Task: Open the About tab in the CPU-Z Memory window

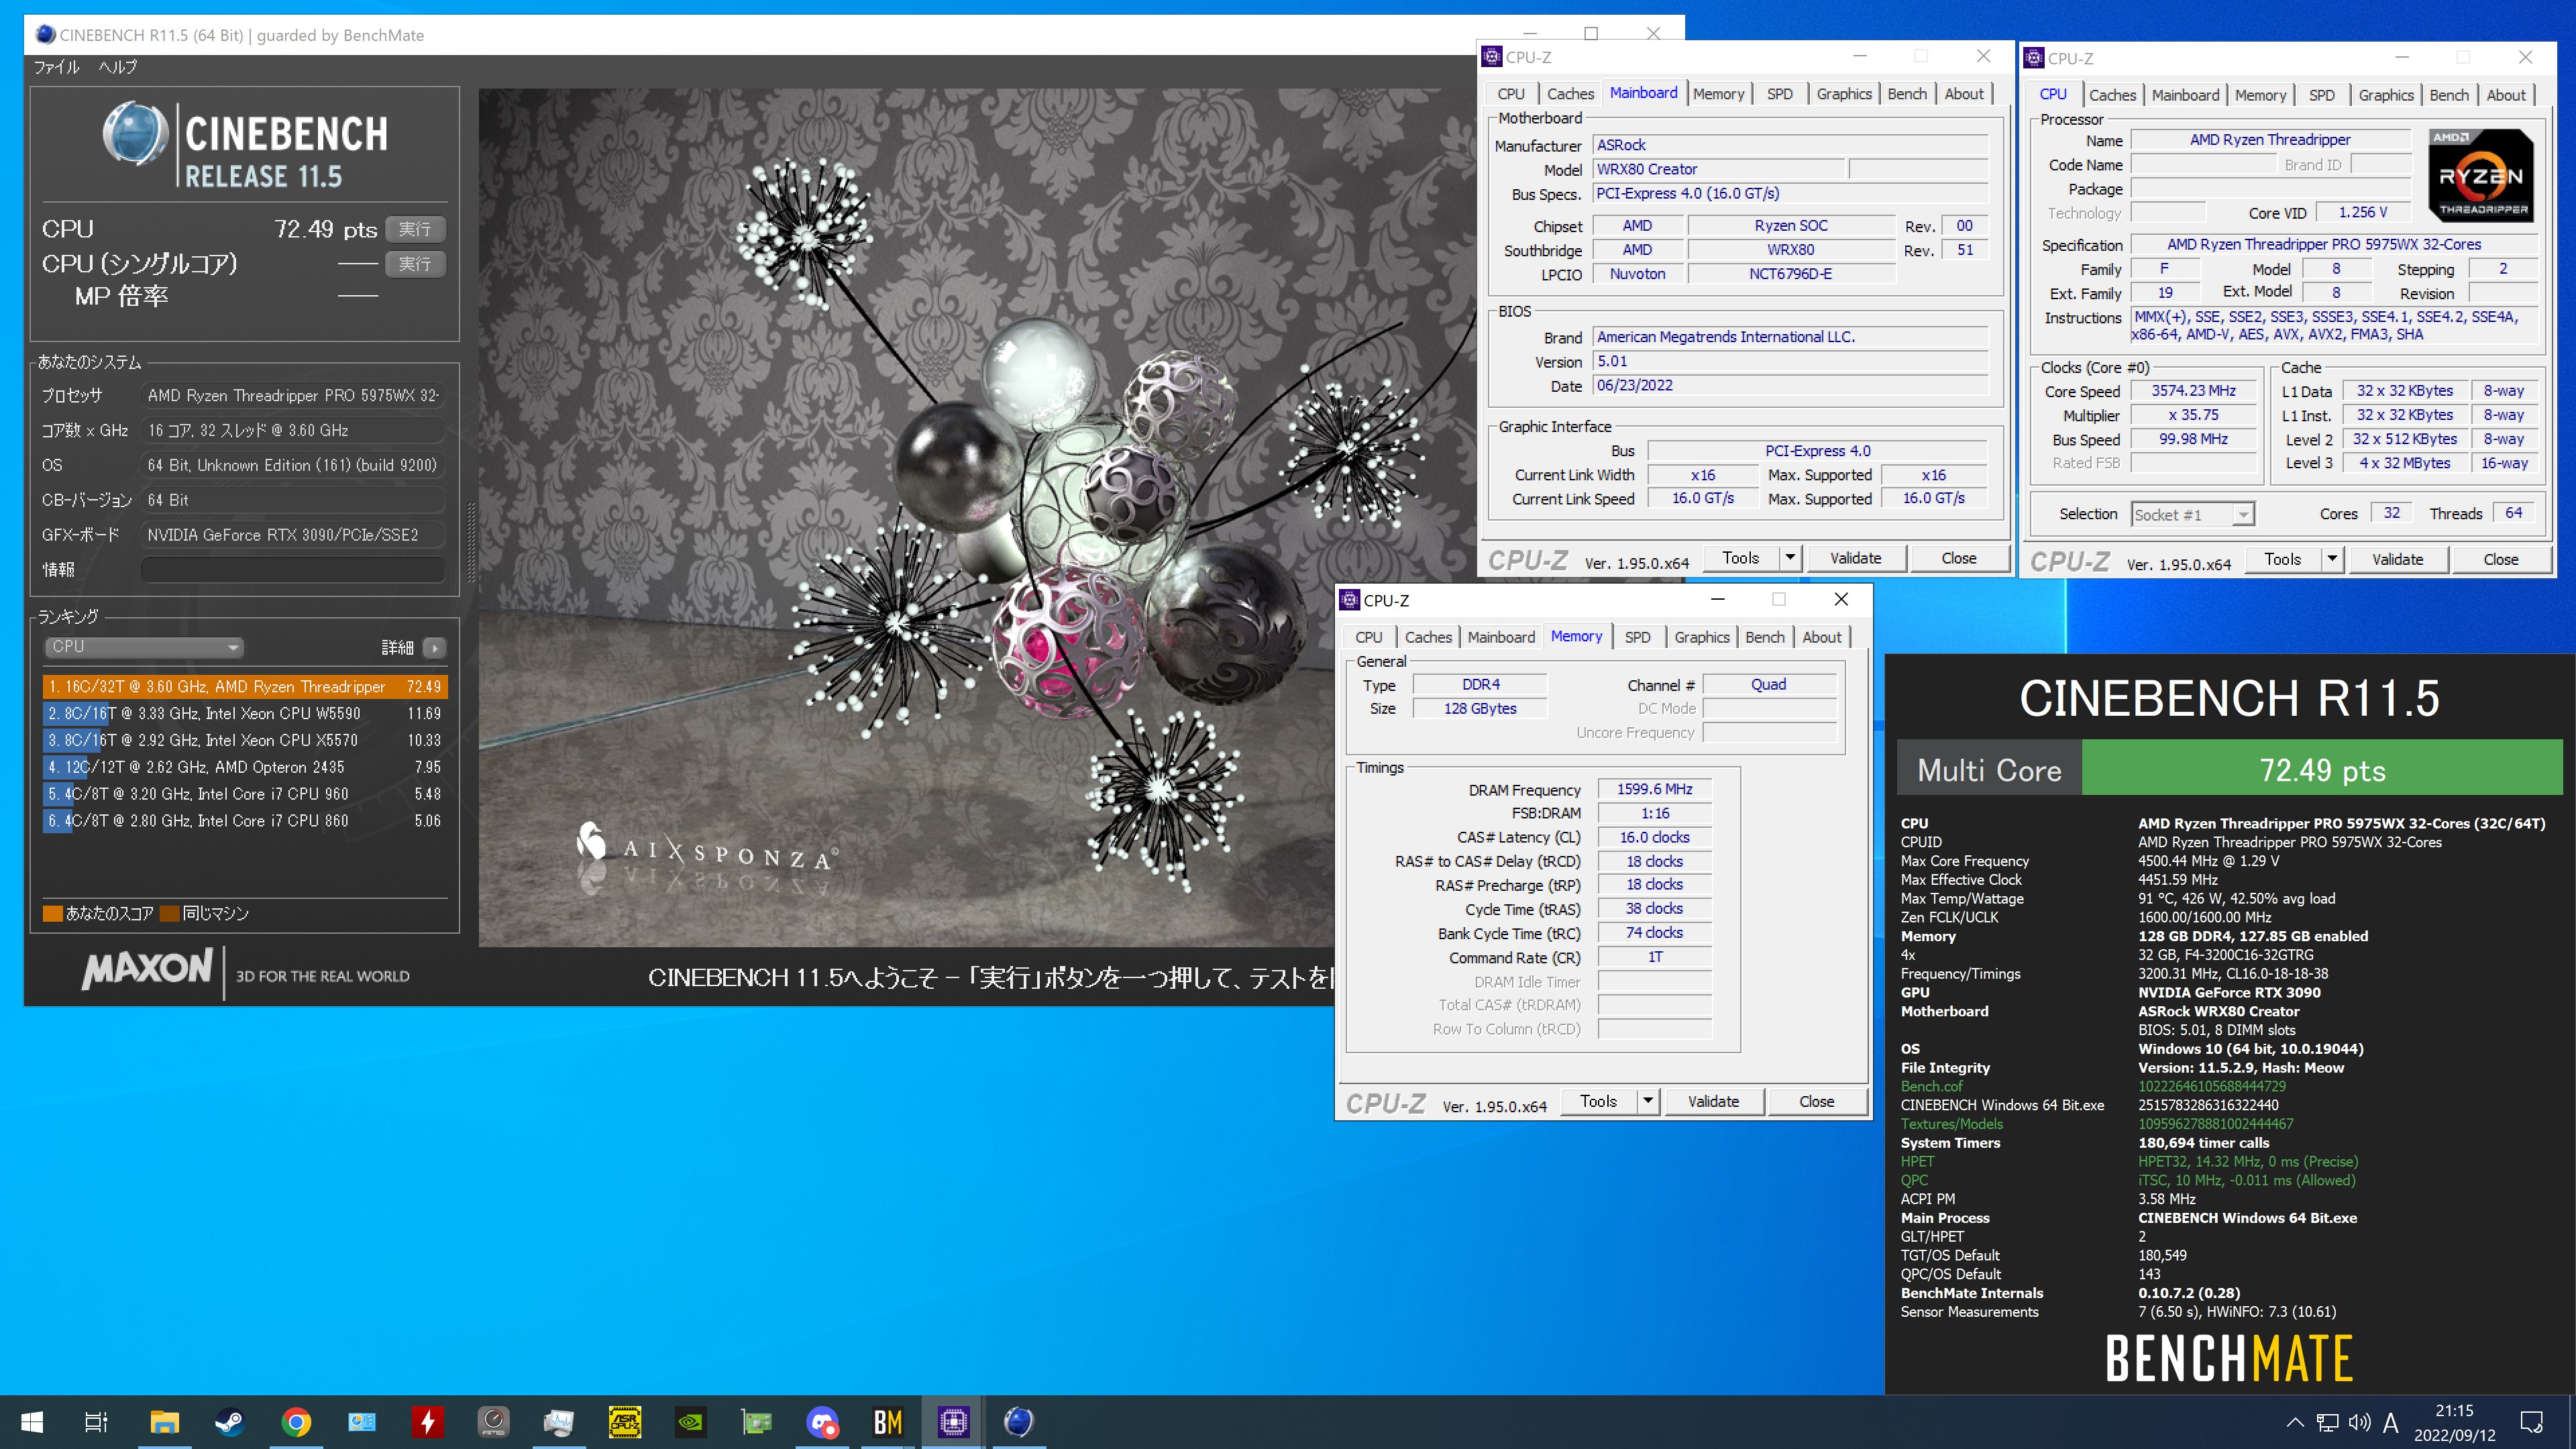Action: 1822,637
